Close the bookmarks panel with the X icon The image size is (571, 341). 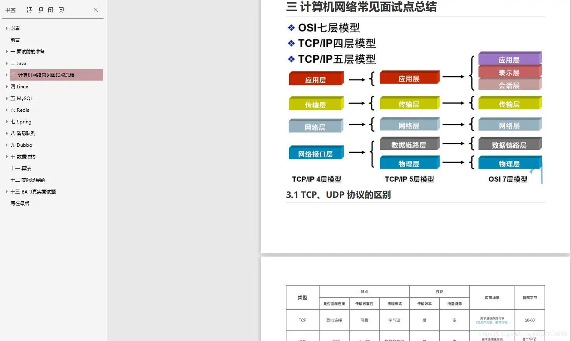95,9
